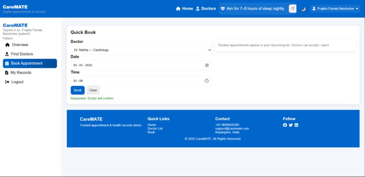Click the My Records file icon in sidebar
365x177 pixels.
(x=7, y=72)
